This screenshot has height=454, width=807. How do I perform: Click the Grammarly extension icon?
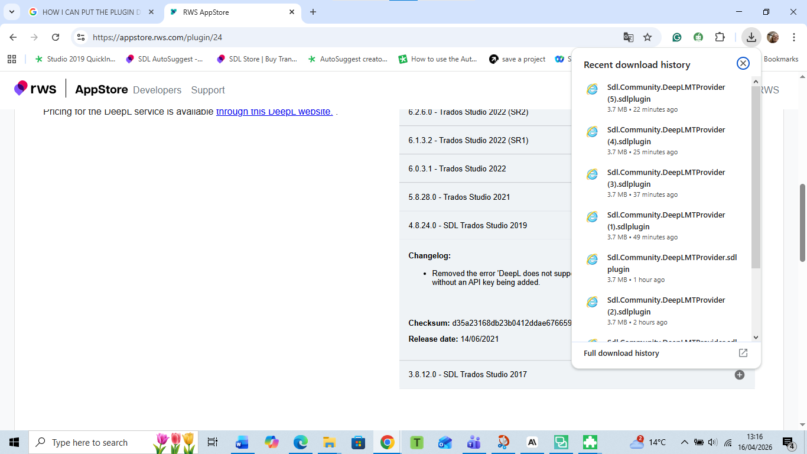pyautogui.click(x=676, y=37)
